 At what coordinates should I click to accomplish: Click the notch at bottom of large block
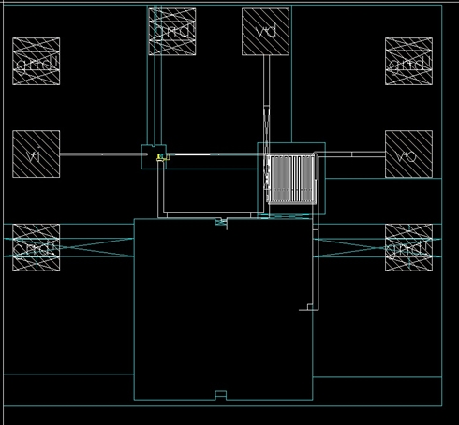(x=221, y=395)
